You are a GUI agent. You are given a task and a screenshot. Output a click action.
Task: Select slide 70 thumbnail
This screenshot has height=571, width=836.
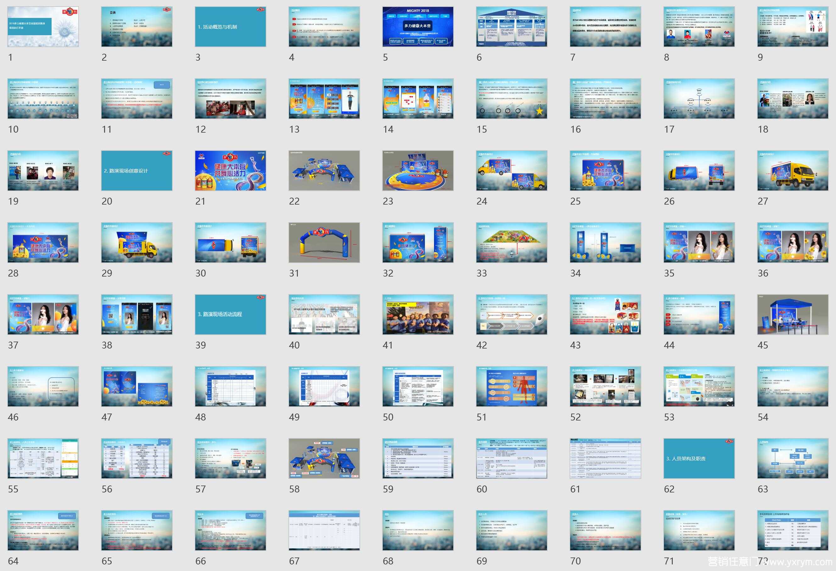point(605,530)
